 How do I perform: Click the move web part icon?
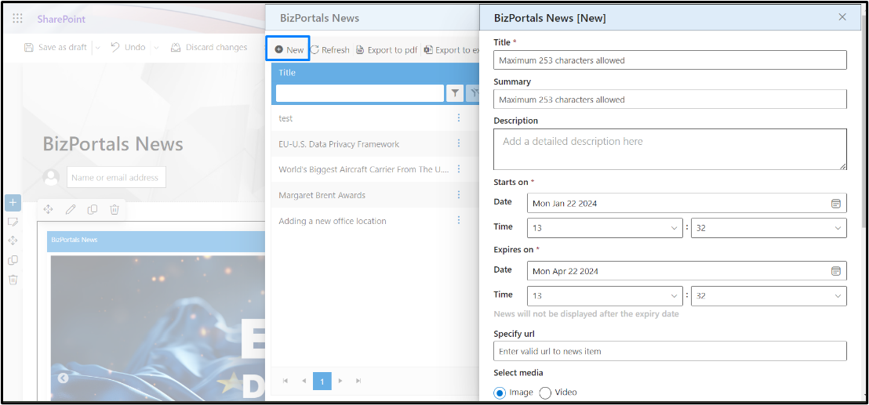[x=48, y=209]
